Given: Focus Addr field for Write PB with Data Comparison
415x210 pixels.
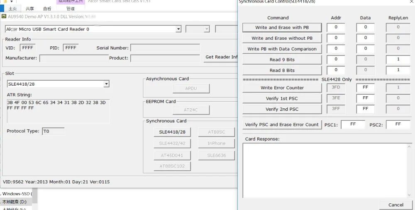Looking at the screenshot, I should pyautogui.click(x=336, y=49).
